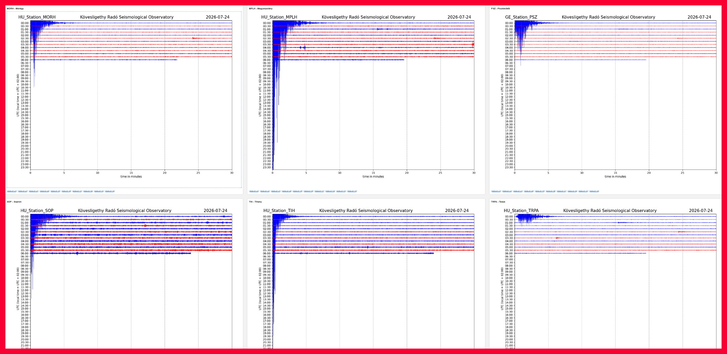The width and height of the screenshot is (727, 354).
Task: Open the 2026-07-22 link under MORH panel
Action: 23,191
